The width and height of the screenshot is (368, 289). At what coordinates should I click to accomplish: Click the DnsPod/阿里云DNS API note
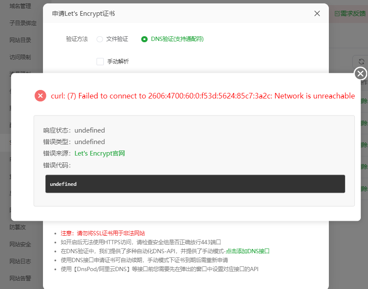(160, 269)
